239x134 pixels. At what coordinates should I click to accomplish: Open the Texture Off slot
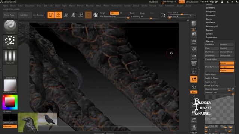click(x=10, y=72)
